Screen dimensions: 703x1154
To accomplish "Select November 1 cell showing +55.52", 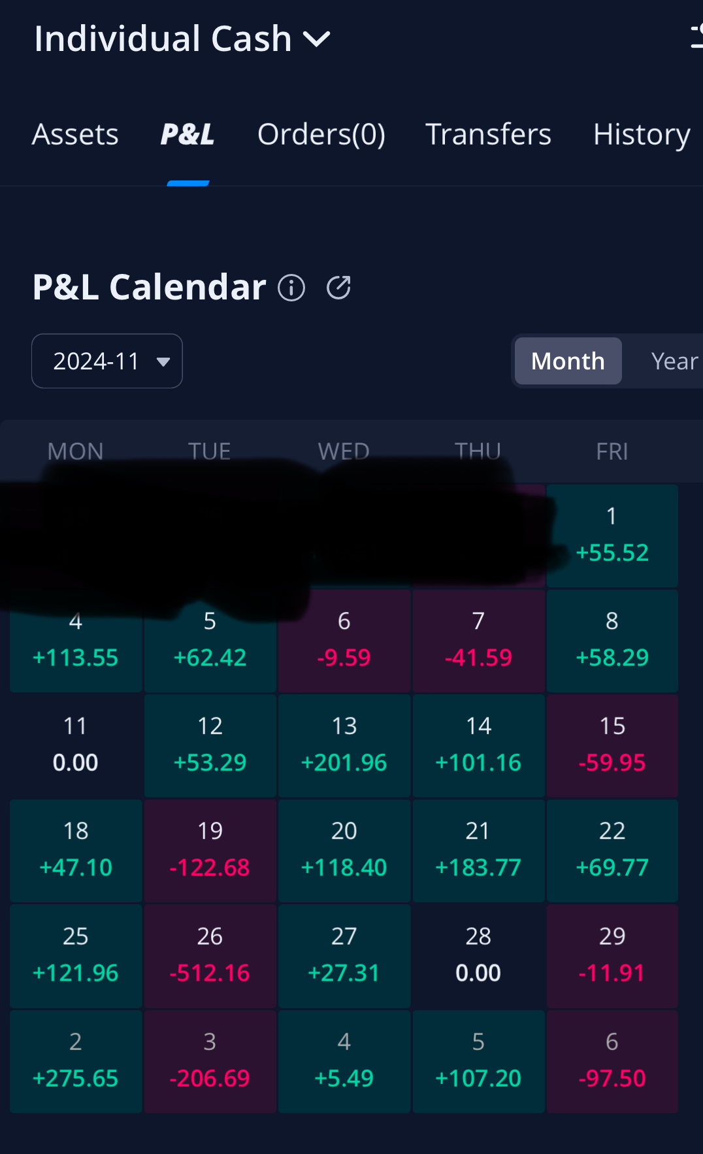I will point(612,535).
